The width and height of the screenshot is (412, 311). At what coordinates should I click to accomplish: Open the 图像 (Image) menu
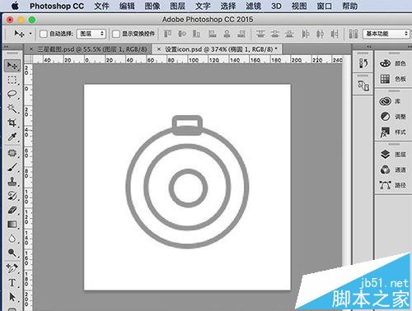point(152,6)
